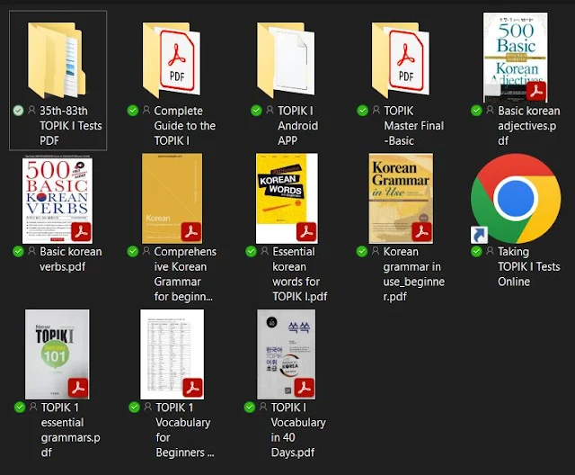Click sync checkmark beside Basic korean adjectives.pdf

(x=476, y=111)
